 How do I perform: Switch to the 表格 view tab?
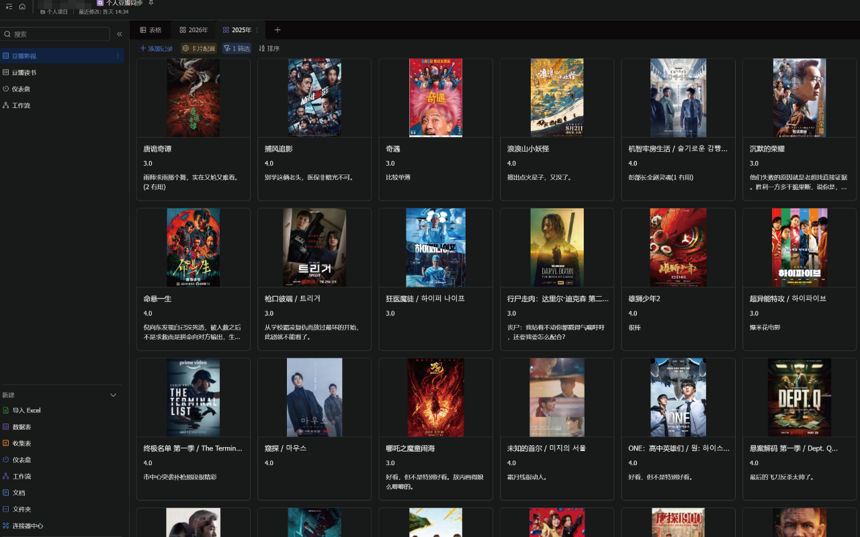coord(150,30)
